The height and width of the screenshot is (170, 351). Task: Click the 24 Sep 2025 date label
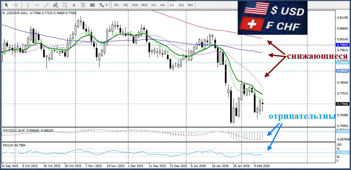(10, 166)
